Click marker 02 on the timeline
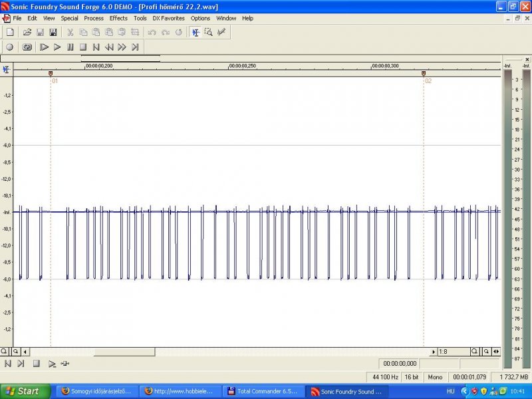532x399 pixels. click(x=424, y=73)
